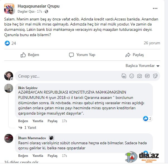The height and width of the screenshot is (165, 168).
Task: Click Yorum Yap to comment
Action: coord(82,55)
